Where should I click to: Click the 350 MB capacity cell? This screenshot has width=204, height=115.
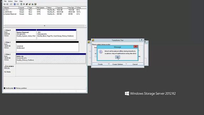coord(59,14)
